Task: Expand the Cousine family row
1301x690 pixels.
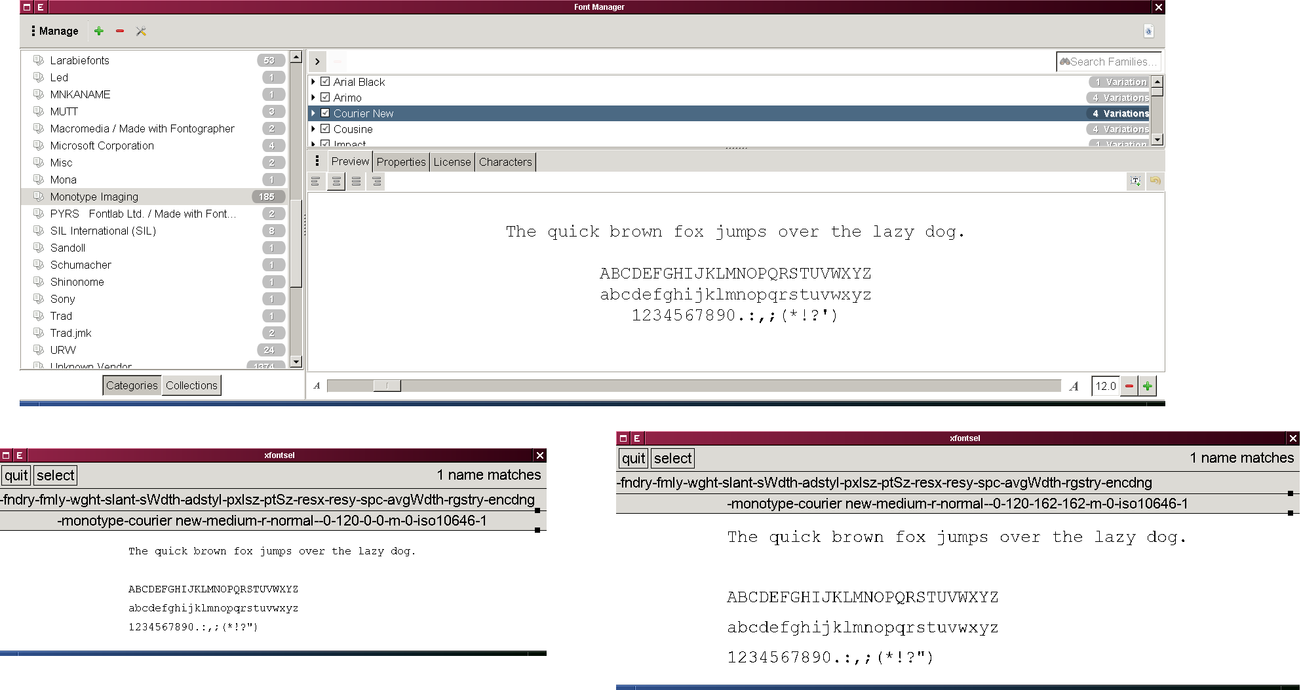Action: pos(313,129)
